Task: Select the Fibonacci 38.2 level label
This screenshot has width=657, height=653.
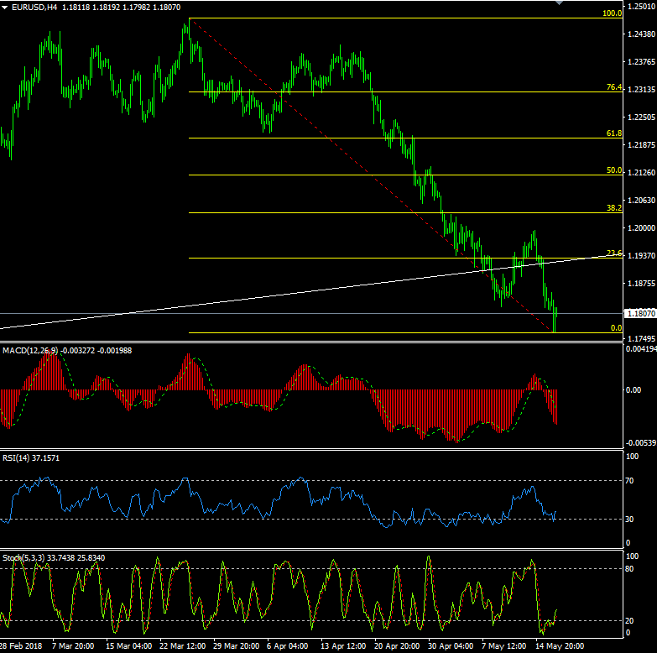Action: tap(613, 207)
